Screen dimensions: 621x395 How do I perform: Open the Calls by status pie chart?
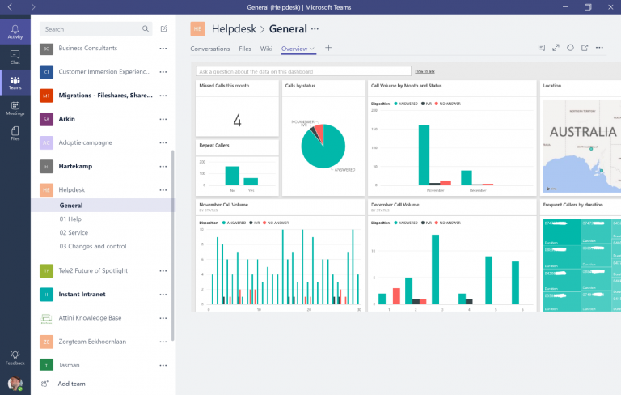pyautogui.click(x=323, y=138)
